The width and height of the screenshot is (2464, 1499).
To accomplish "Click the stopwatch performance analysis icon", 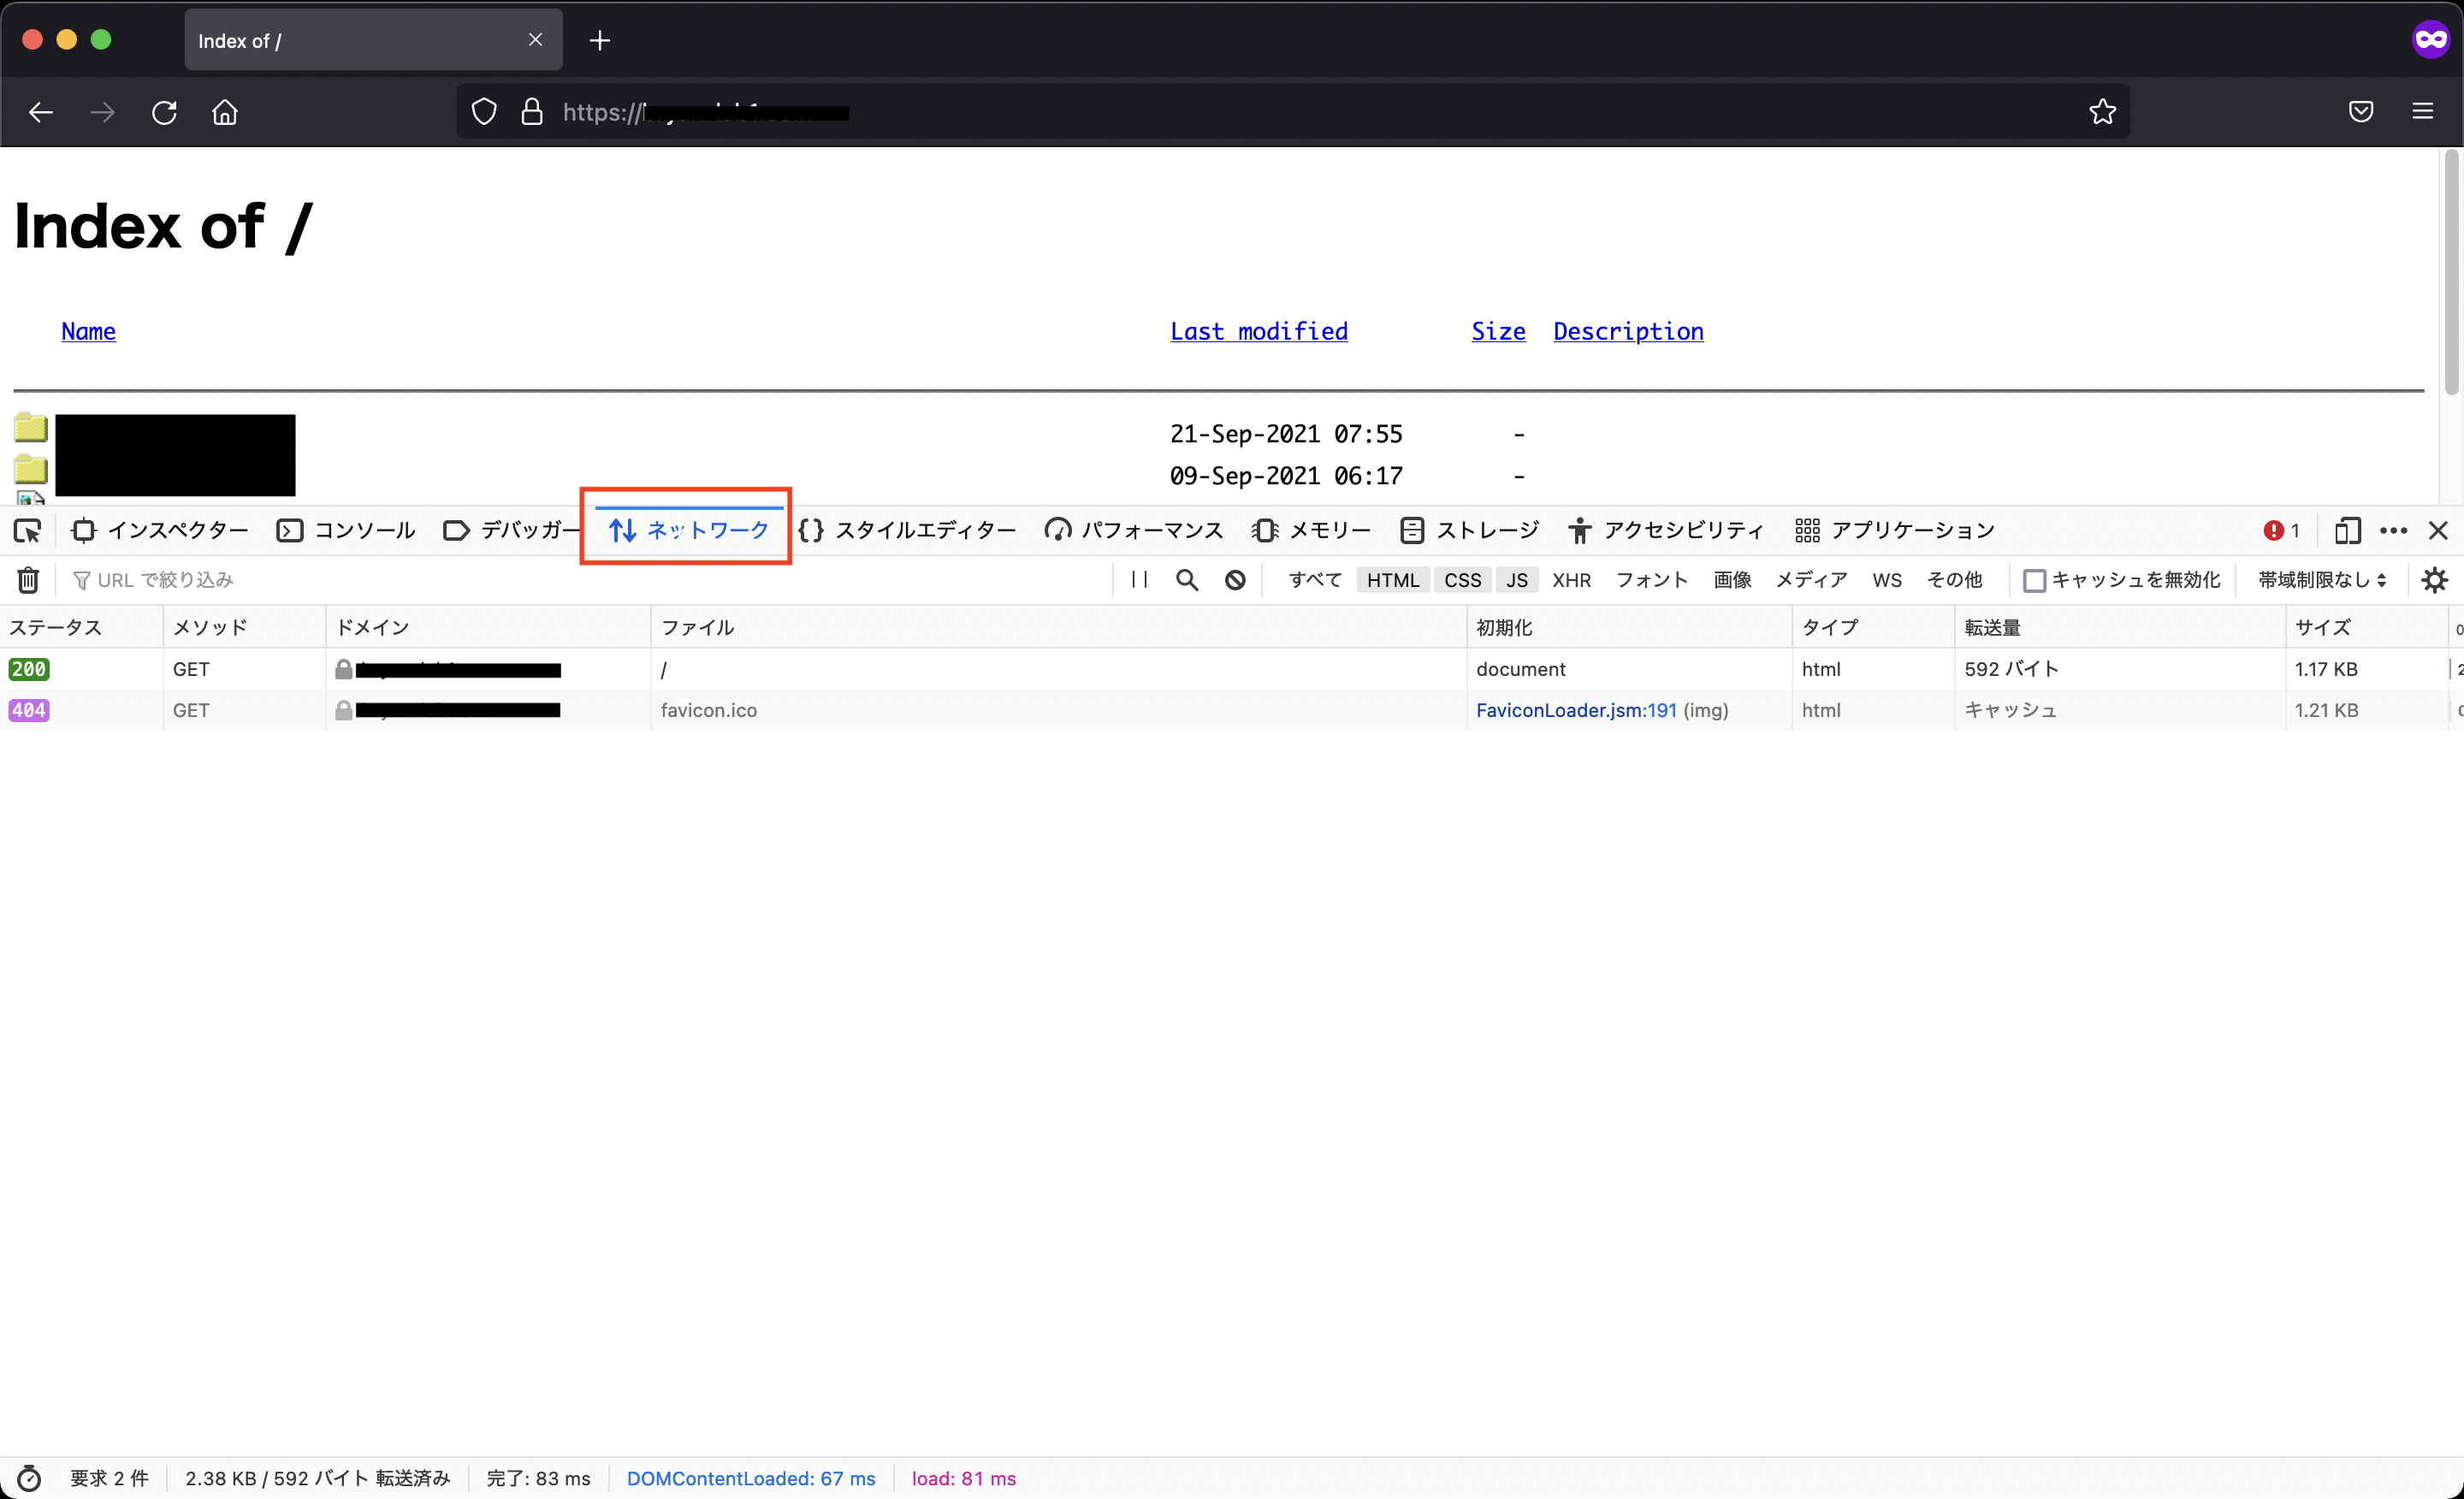I will 29,1478.
